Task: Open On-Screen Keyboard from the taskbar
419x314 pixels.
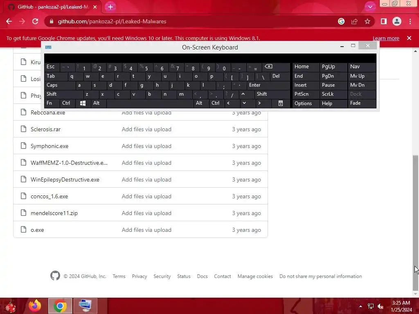Action: [x=85, y=306]
